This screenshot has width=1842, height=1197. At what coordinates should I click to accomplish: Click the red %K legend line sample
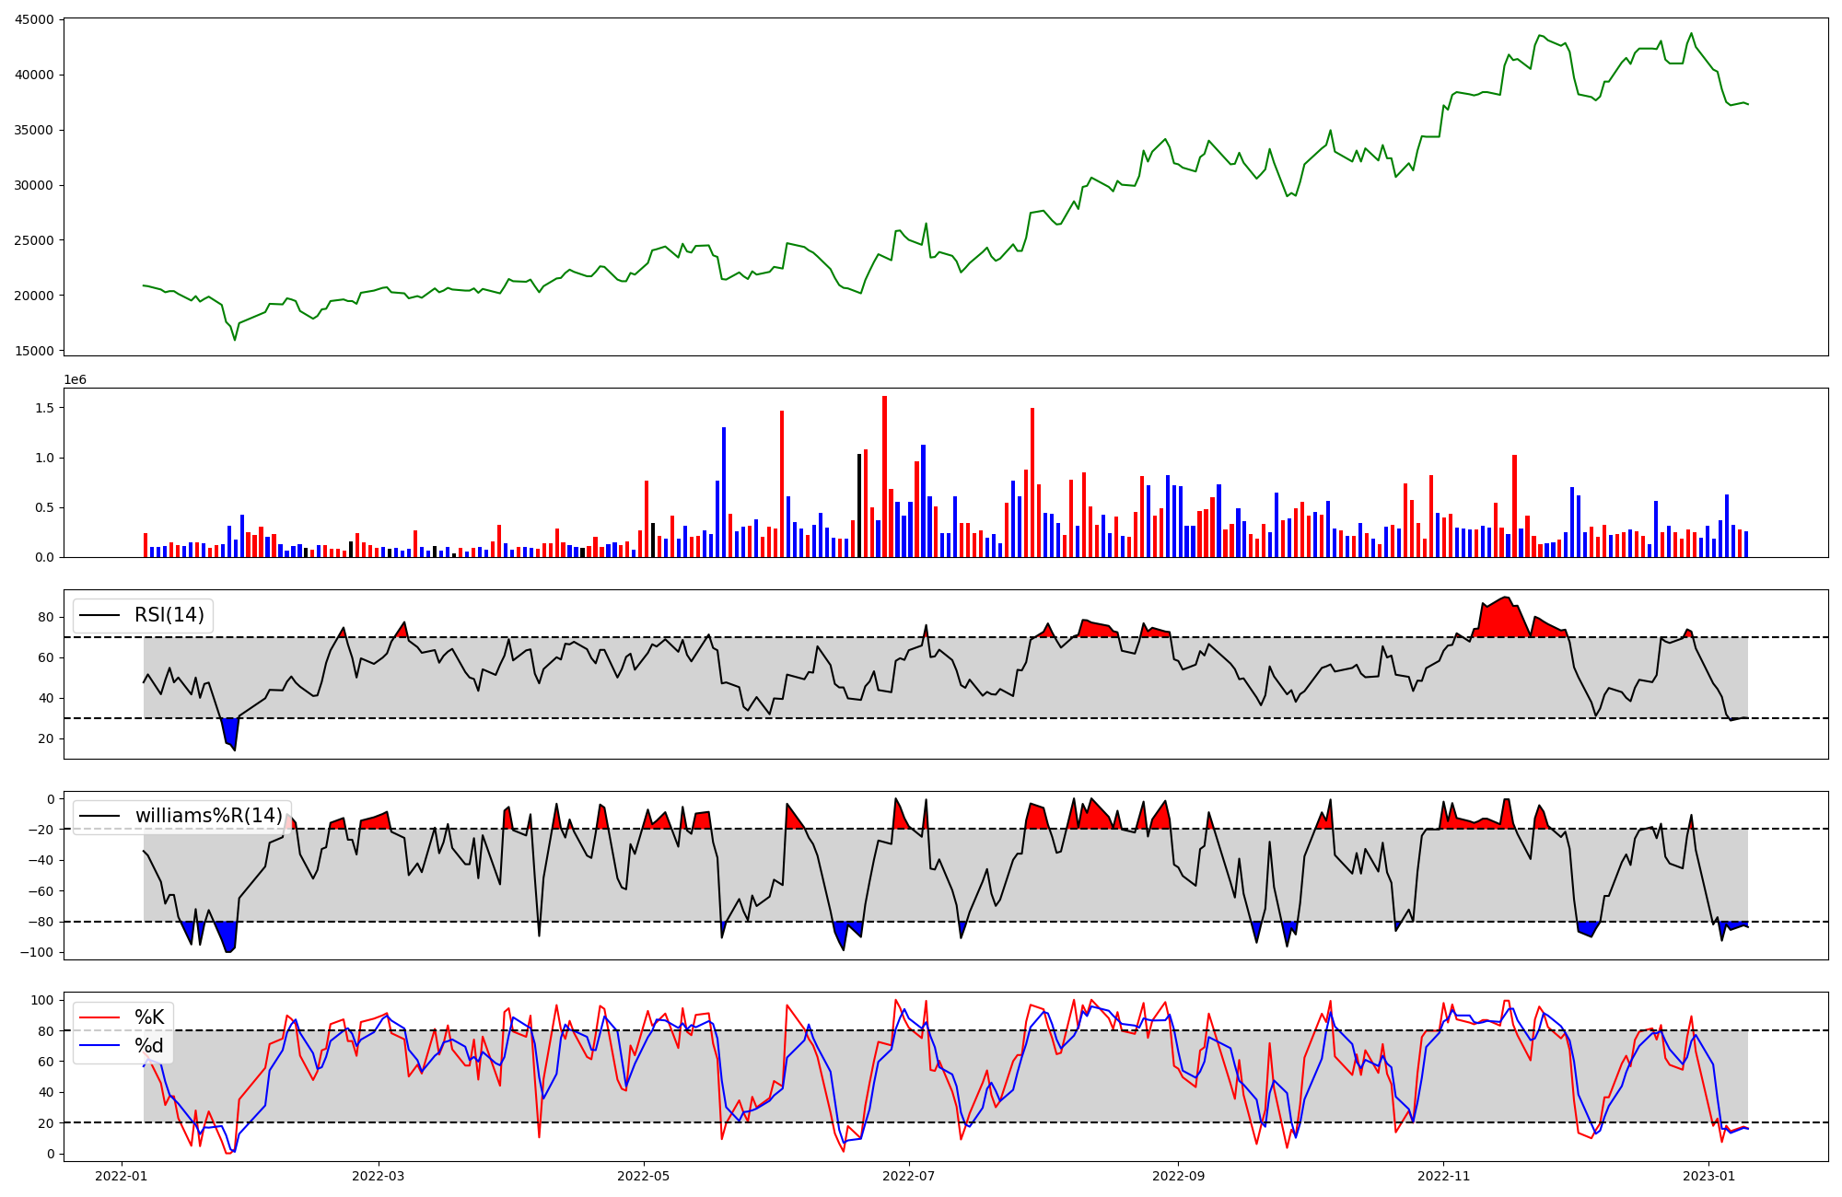coord(100,1017)
